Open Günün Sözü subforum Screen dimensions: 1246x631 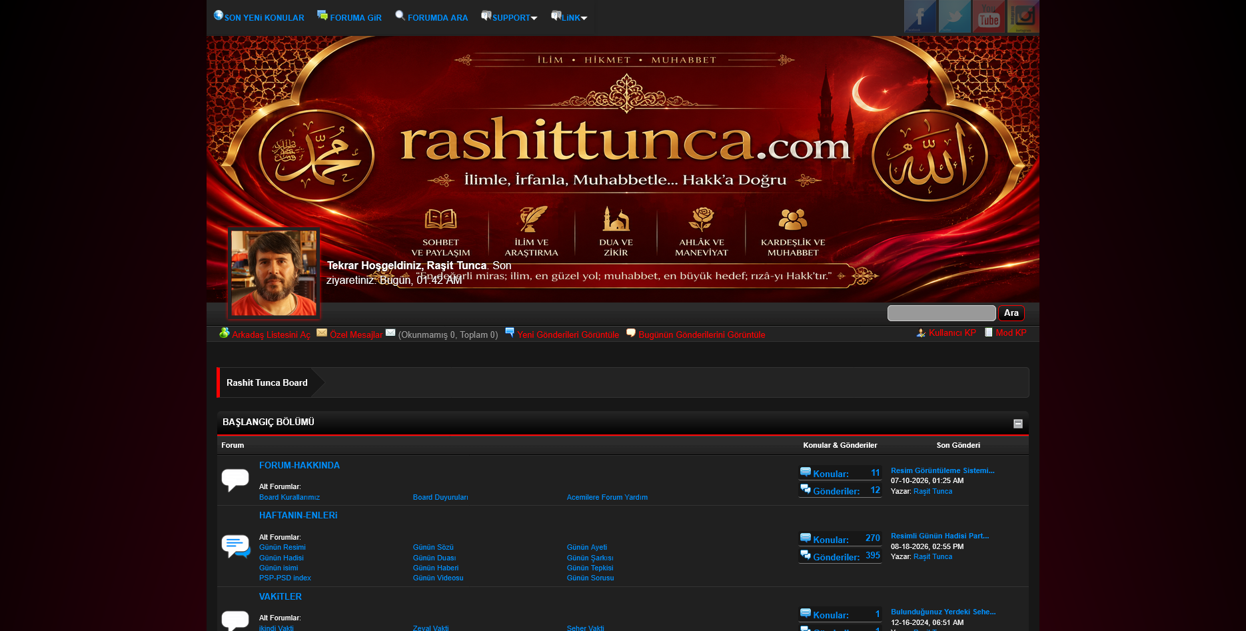(x=433, y=548)
